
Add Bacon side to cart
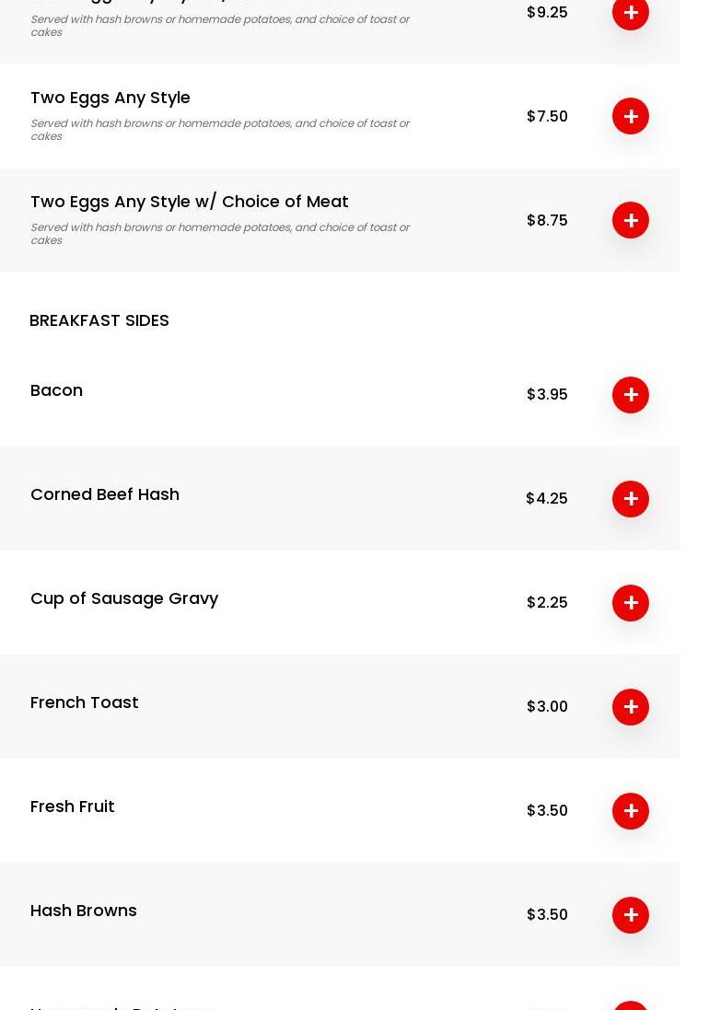631,395
